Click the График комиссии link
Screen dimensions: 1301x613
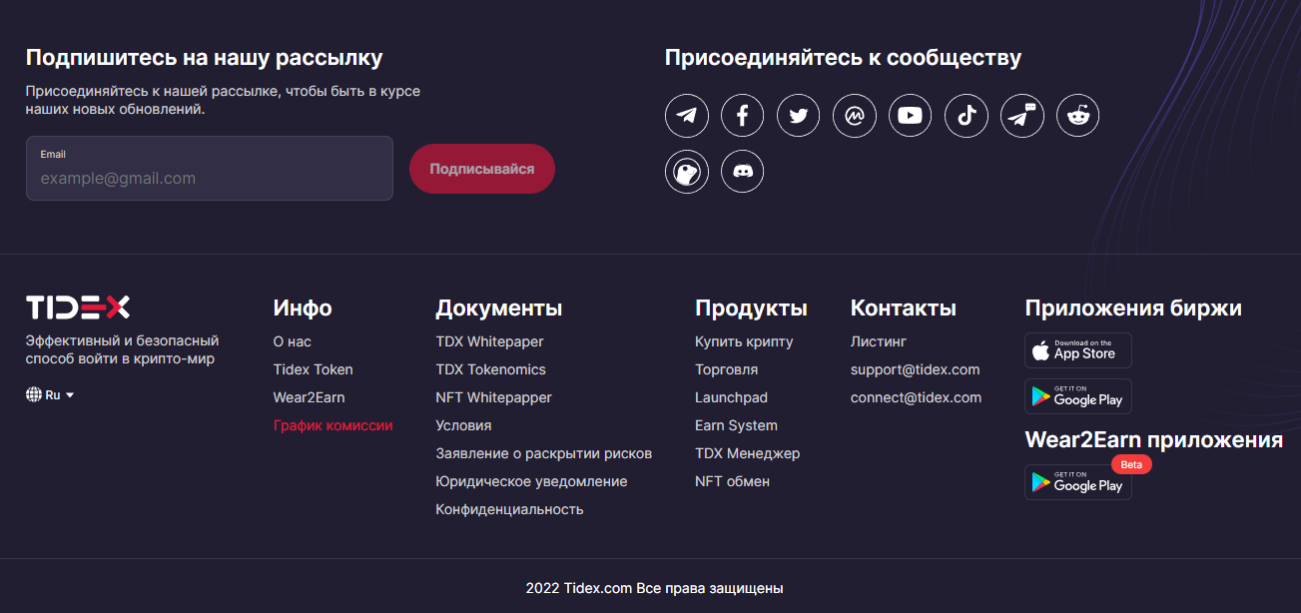(x=331, y=424)
